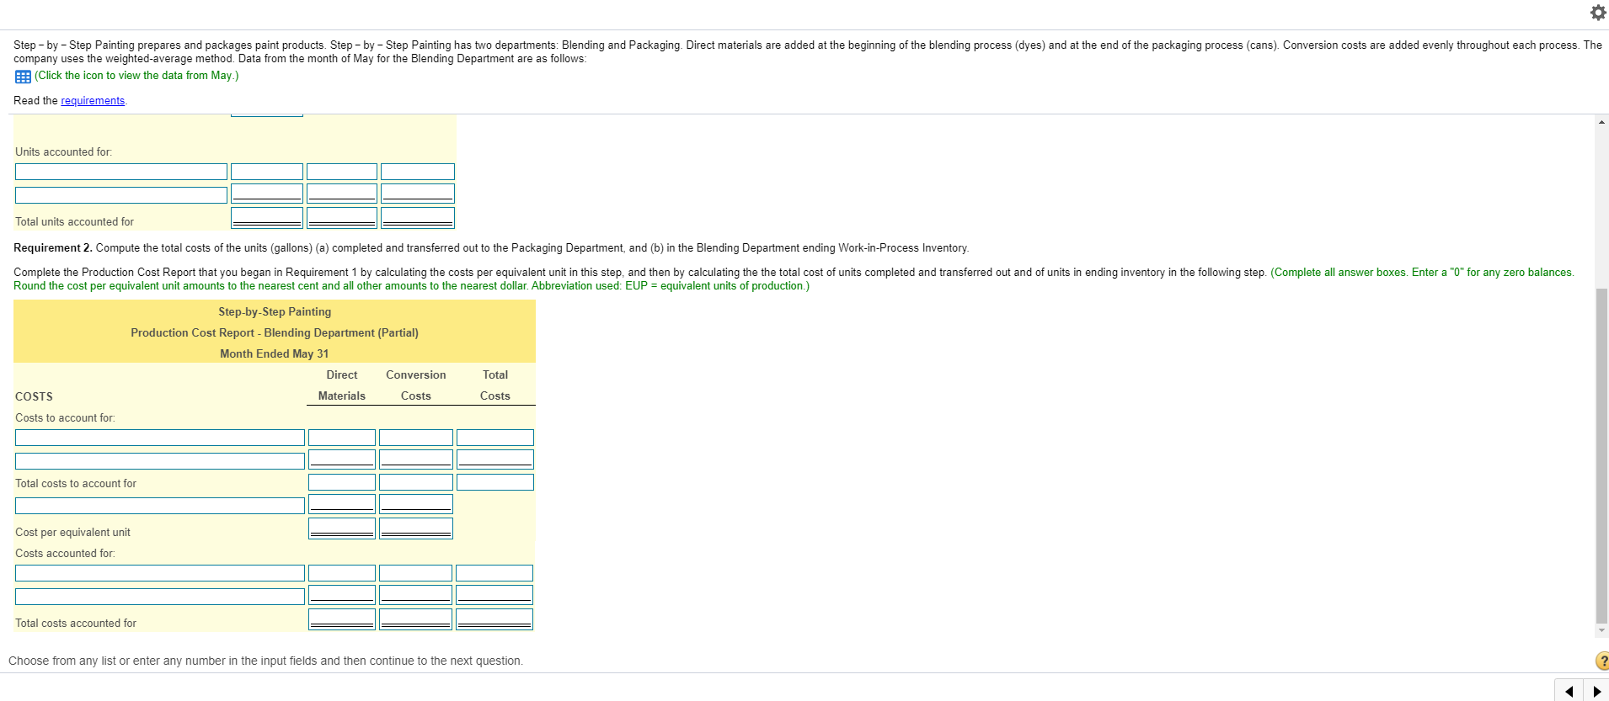The height and width of the screenshot is (701, 1609).
Task: Click first numeric field in second Units accounted for row
Action: coord(267,194)
